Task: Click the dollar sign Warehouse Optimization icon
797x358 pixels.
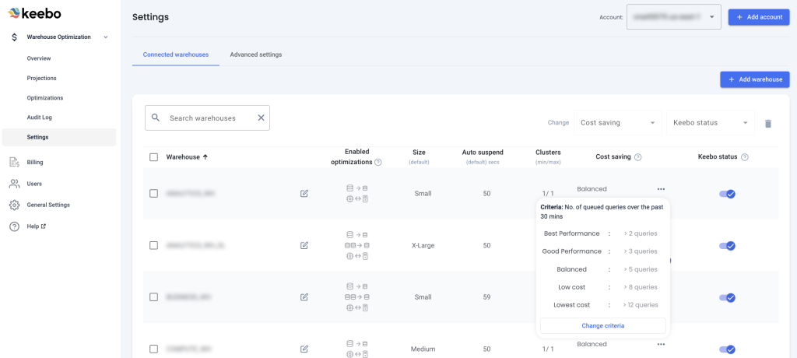Action: (15, 37)
